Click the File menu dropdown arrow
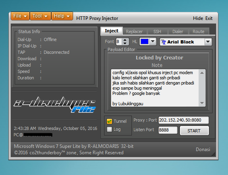 click(25, 16)
